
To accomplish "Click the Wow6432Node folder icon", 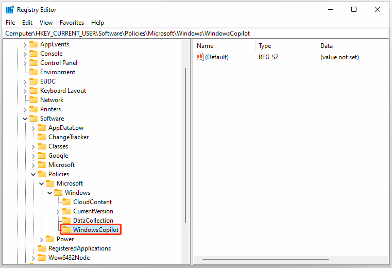I will [x=42, y=258].
